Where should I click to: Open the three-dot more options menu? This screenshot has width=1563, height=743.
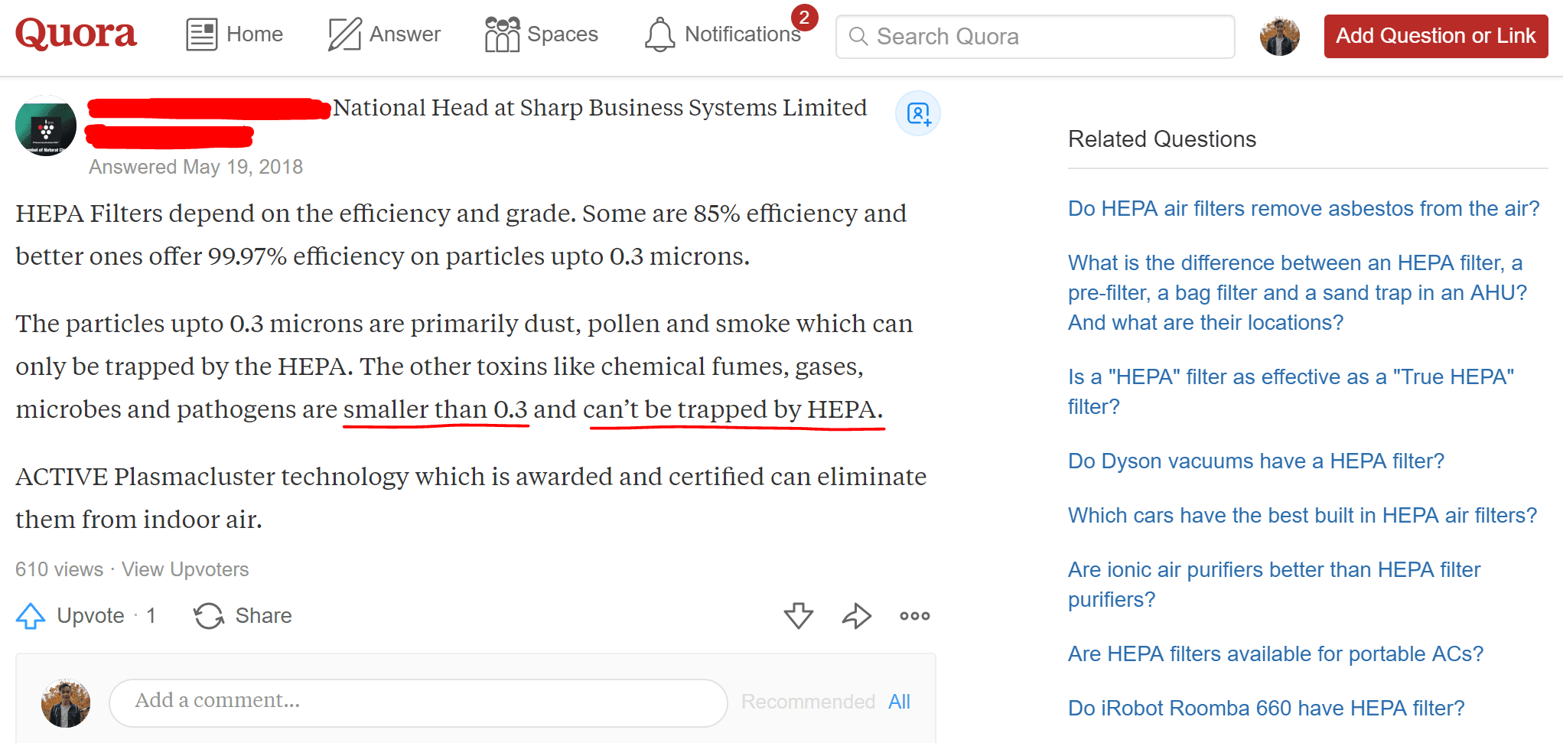pos(915,616)
